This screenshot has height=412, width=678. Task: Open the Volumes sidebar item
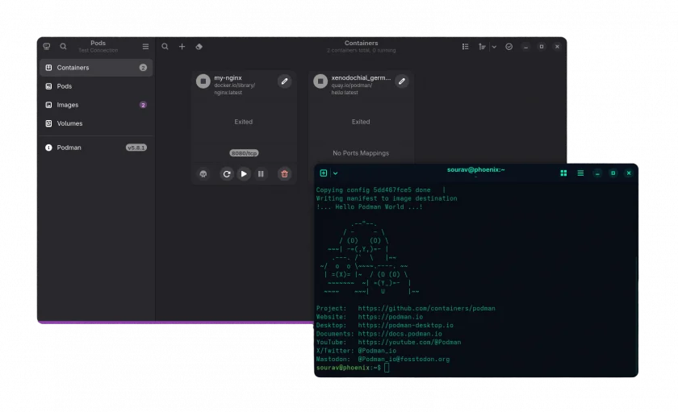[96, 123]
